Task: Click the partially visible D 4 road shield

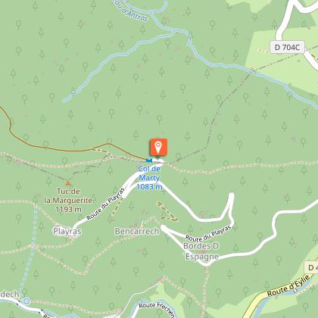Action: point(311,267)
